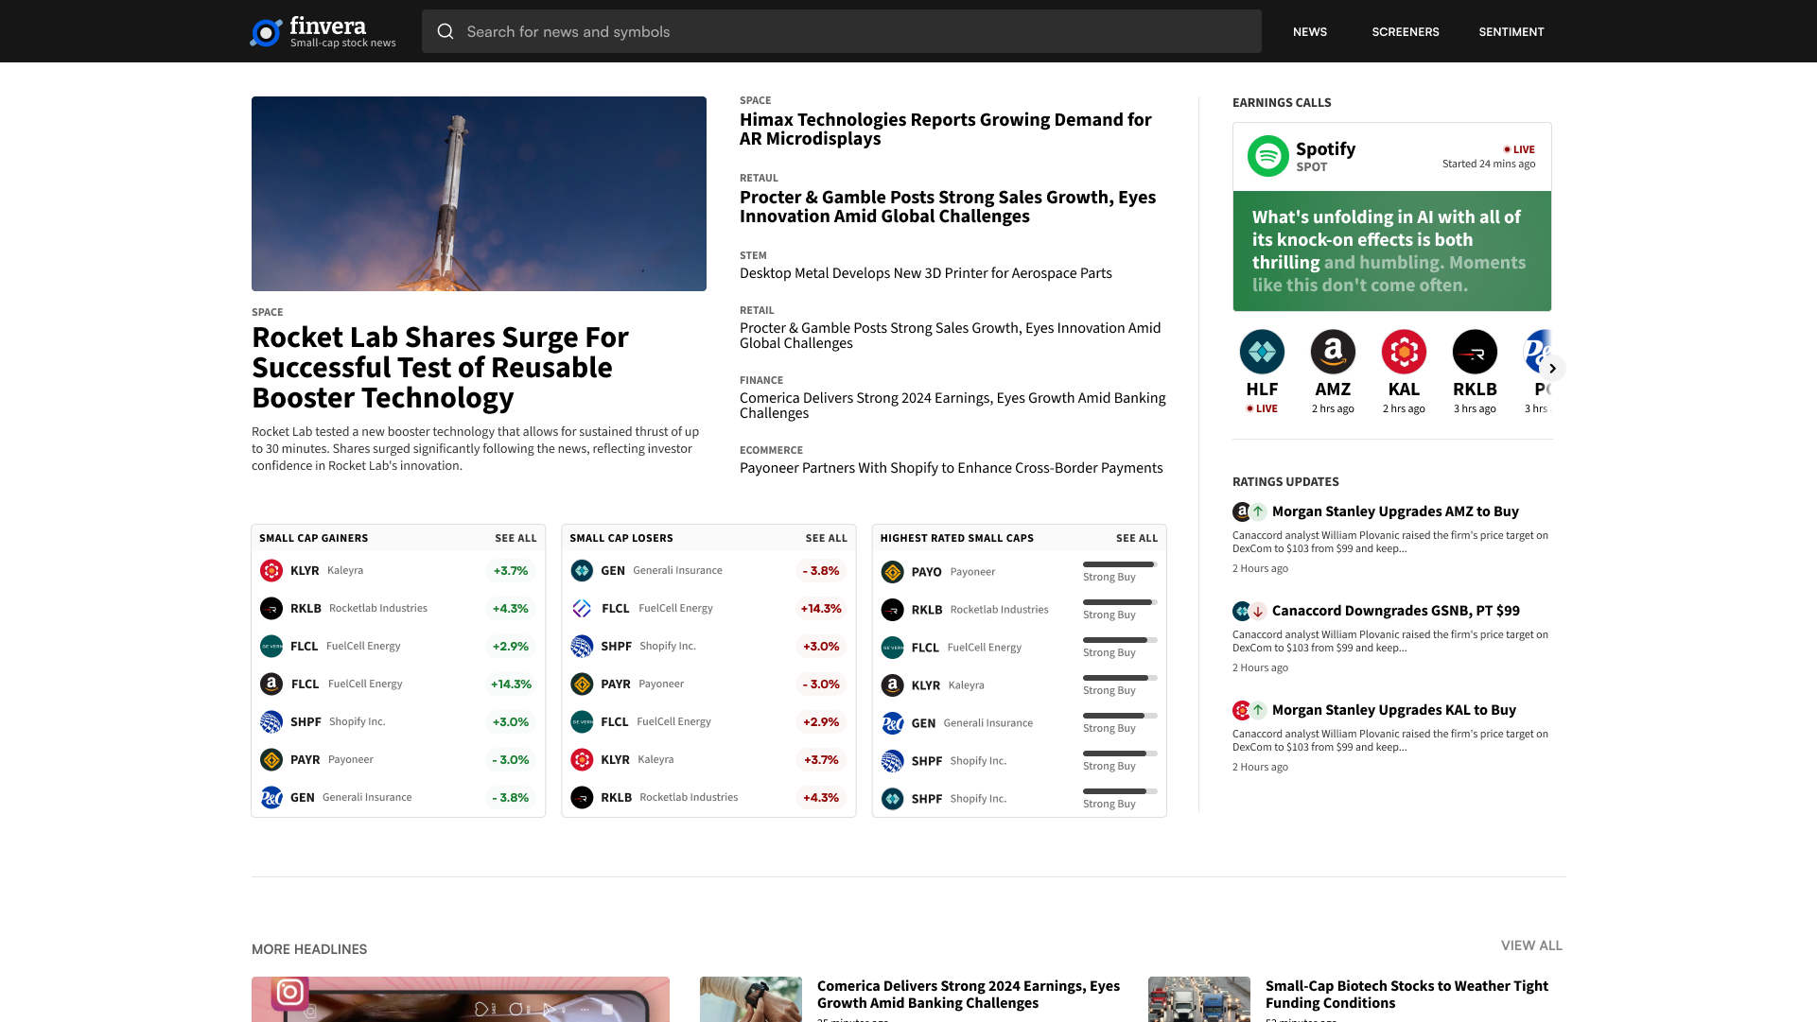Open Morgan Stanley Upgrades AMZ to Buy

pyautogui.click(x=1394, y=511)
